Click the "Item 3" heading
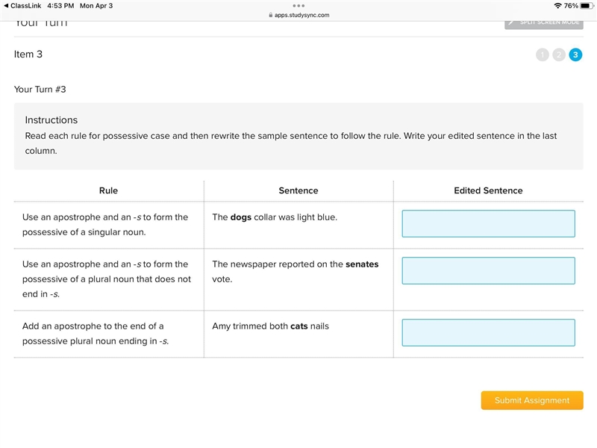Screen dimensions: 597x448 [28, 54]
